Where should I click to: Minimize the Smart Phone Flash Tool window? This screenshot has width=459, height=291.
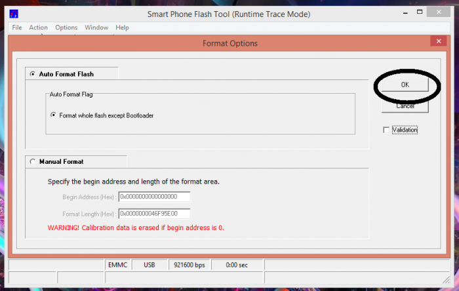[x=405, y=12]
